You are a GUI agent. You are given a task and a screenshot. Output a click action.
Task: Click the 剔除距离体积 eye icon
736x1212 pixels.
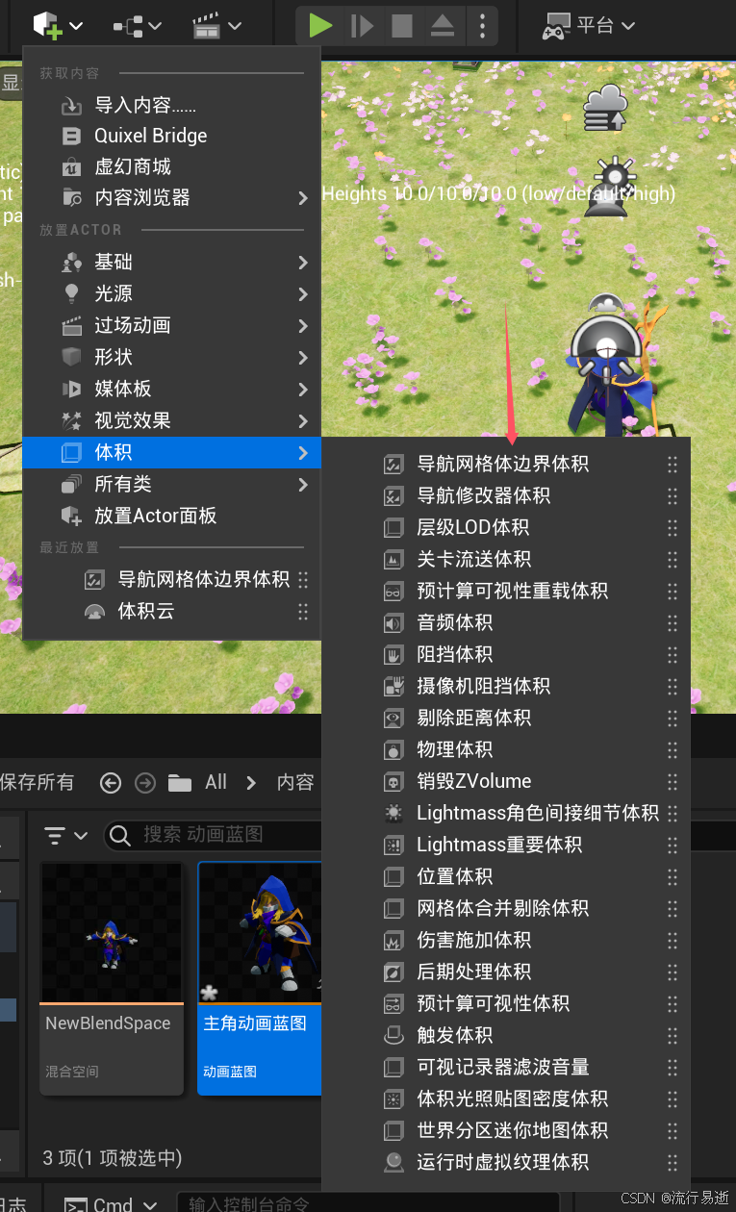(393, 719)
